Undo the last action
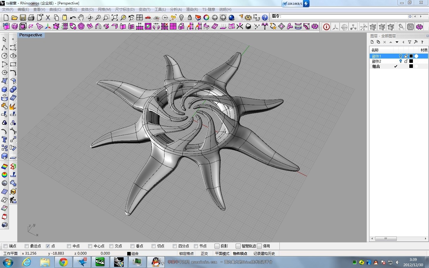 (x=73, y=18)
